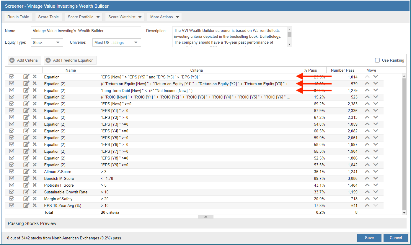
Task: Sort by the Number Pass column header
Action: [342, 70]
